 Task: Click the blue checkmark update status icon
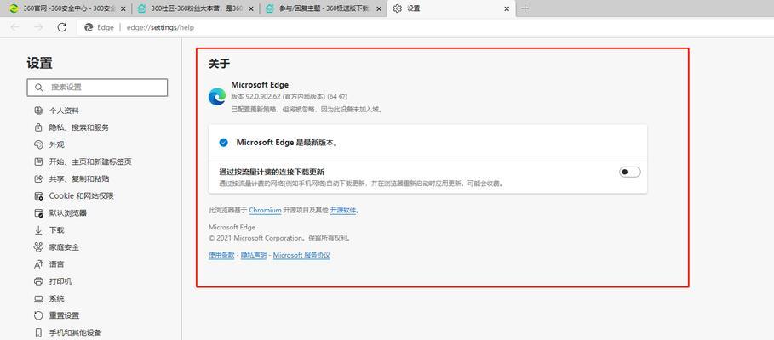[224, 143]
